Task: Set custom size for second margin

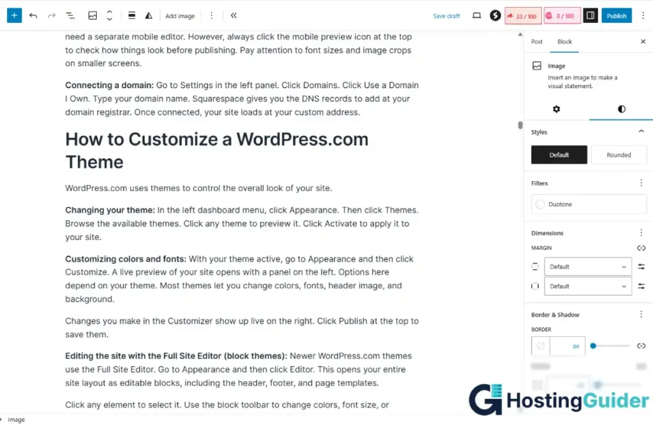Action: [x=642, y=287]
